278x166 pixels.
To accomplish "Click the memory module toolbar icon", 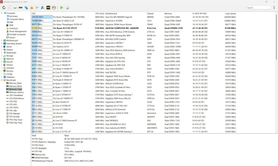I will (21, 8).
